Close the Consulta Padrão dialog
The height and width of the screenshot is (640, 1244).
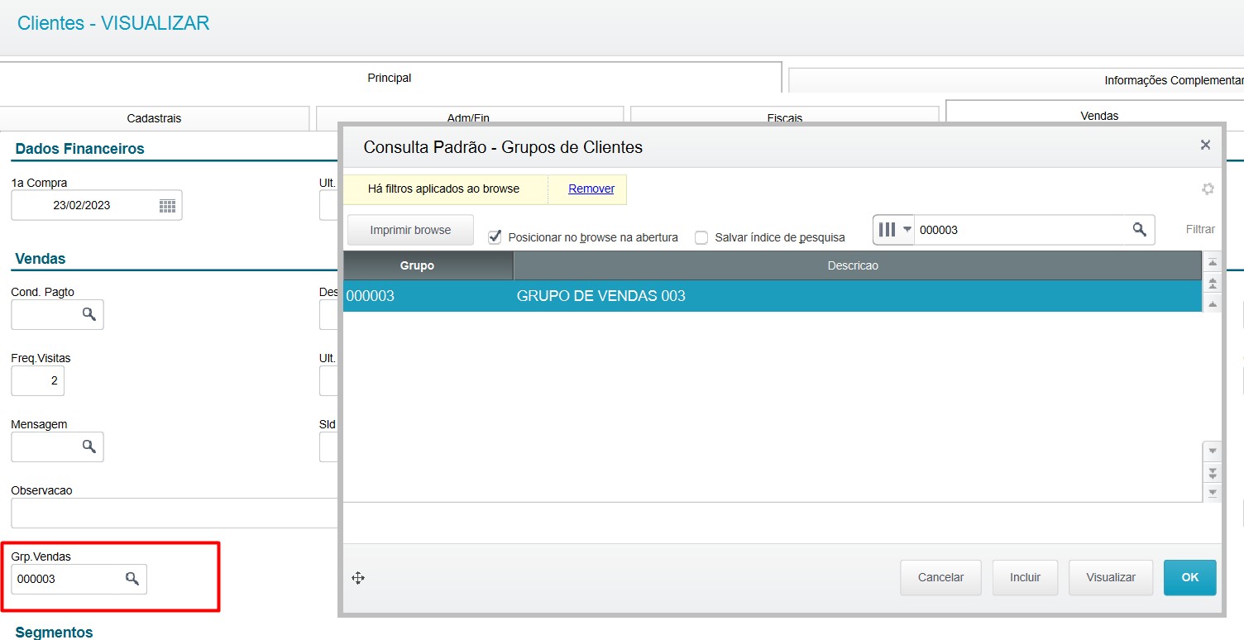tap(1205, 145)
